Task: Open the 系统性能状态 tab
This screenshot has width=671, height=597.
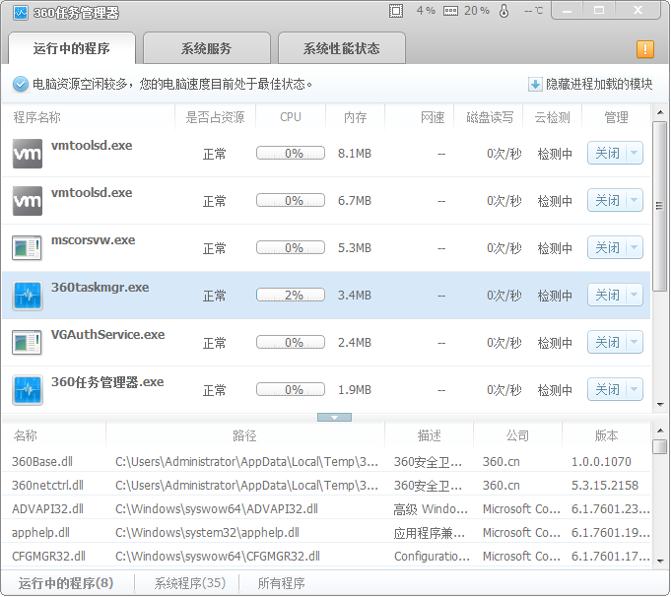Action: point(341,48)
